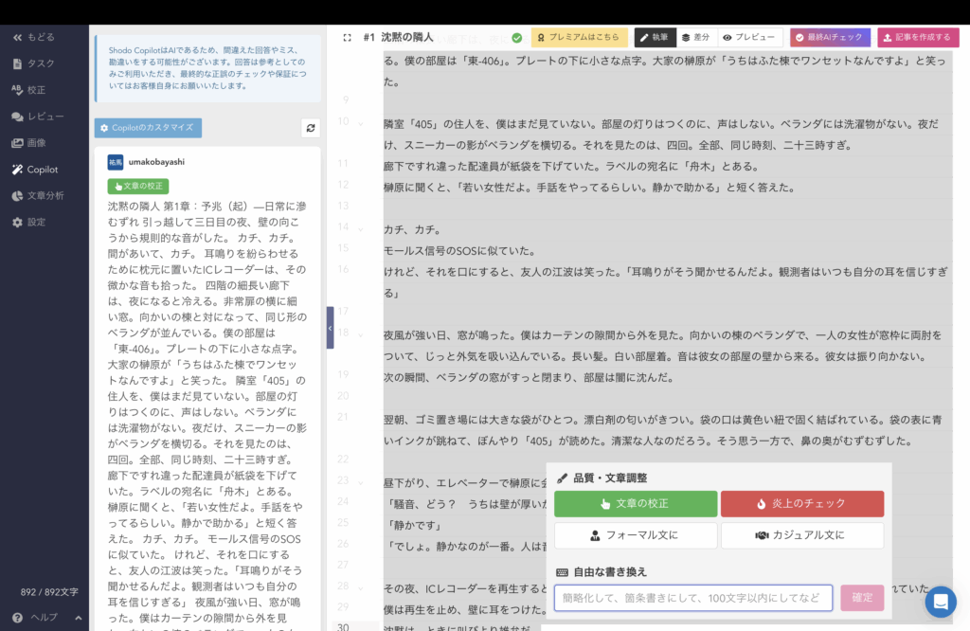This screenshot has height=631, width=970.
Task: Click the もどる back arrow in sidebar
Action: [34, 37]
